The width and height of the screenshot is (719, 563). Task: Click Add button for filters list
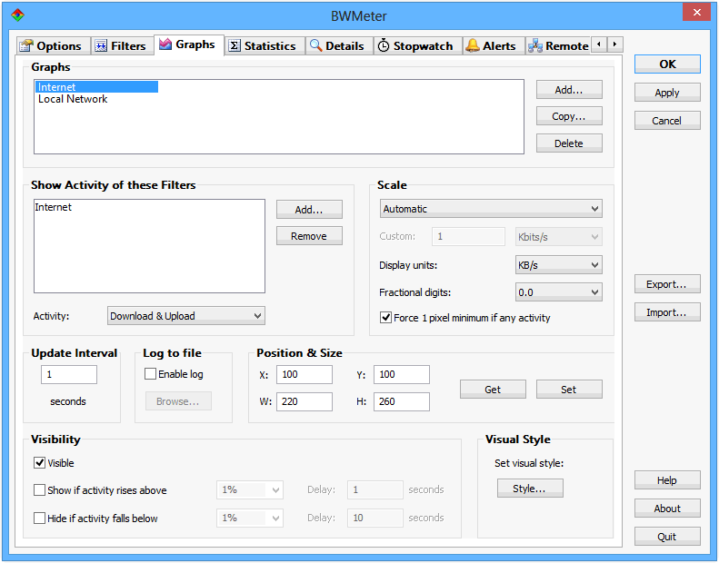point(309,210)
